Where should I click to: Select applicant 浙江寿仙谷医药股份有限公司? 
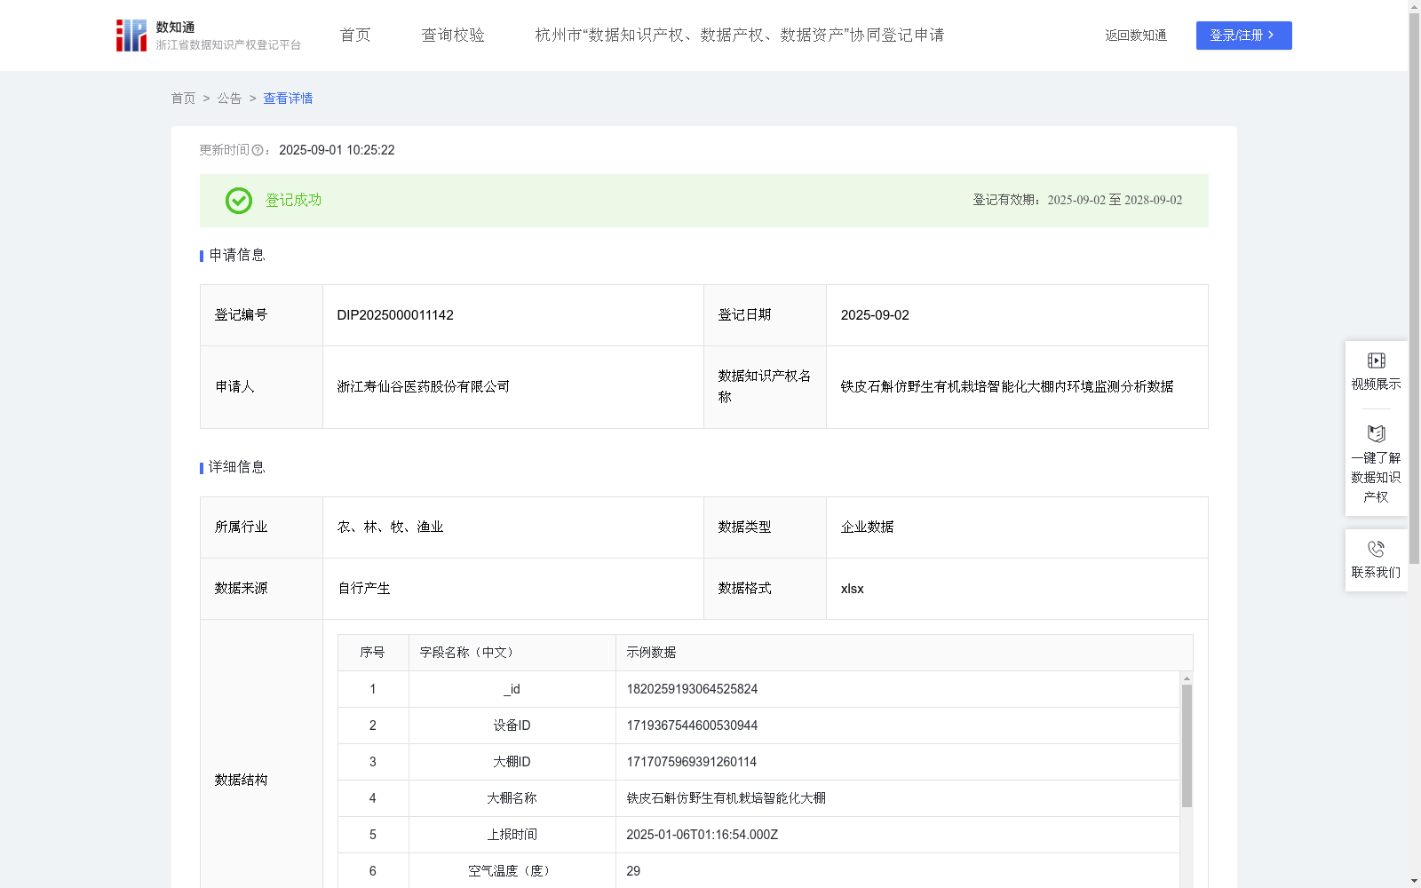tap(424, 387)
